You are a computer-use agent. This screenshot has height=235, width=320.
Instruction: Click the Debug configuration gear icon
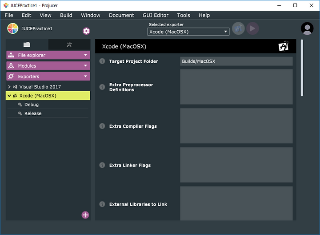(x=20, y=105)
